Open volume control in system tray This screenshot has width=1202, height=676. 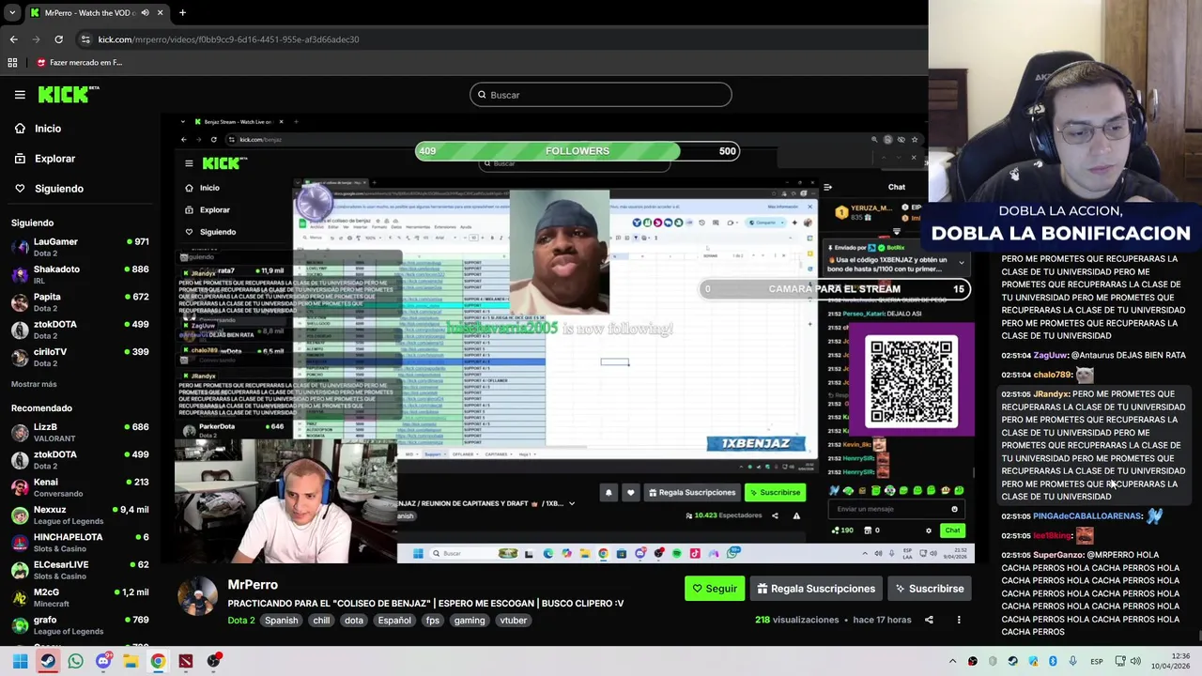click(x=1135, y=662)
